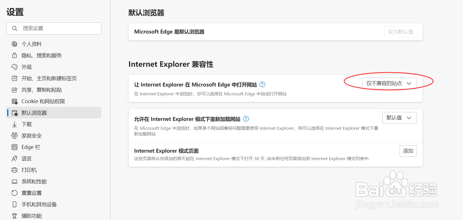Click the 打印机 printer icon
Viewport: 463px width, 220px height.
pos(14,170)
